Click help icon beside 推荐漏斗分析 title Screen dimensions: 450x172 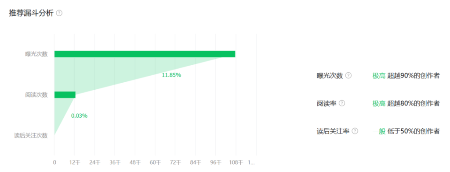coord(59,13)
